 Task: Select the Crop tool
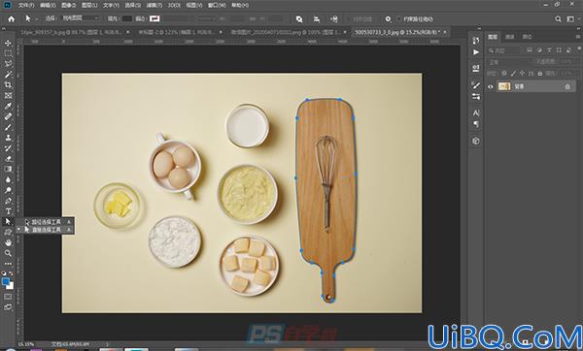[x=8, y=85]
